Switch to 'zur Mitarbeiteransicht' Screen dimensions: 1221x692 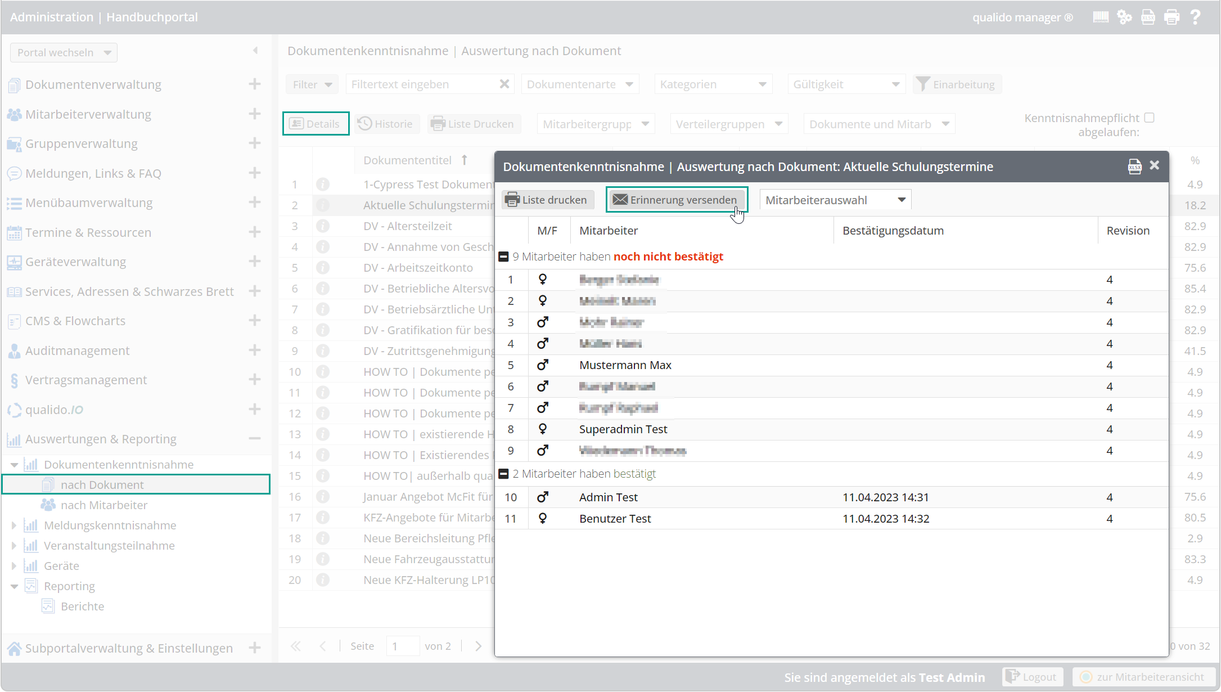click(1143, 677)
